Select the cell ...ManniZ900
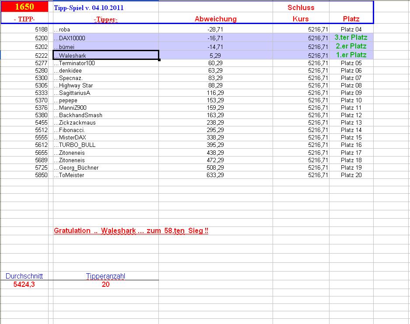The height and width of the screenshot is (324, 410). [105, 108]
